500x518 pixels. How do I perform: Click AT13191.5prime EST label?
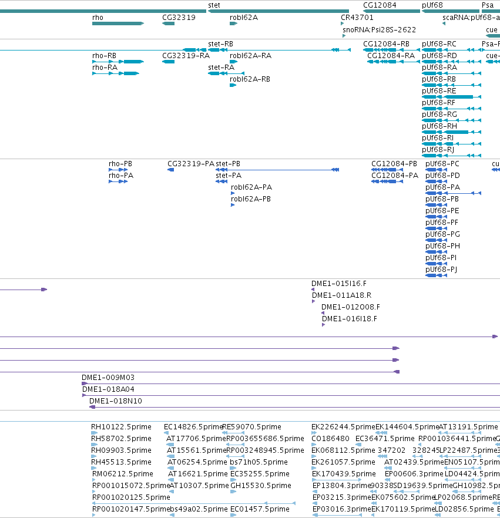468,427
